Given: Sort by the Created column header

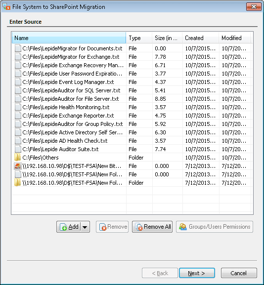Looking at the screenshot, I should 201,38.
